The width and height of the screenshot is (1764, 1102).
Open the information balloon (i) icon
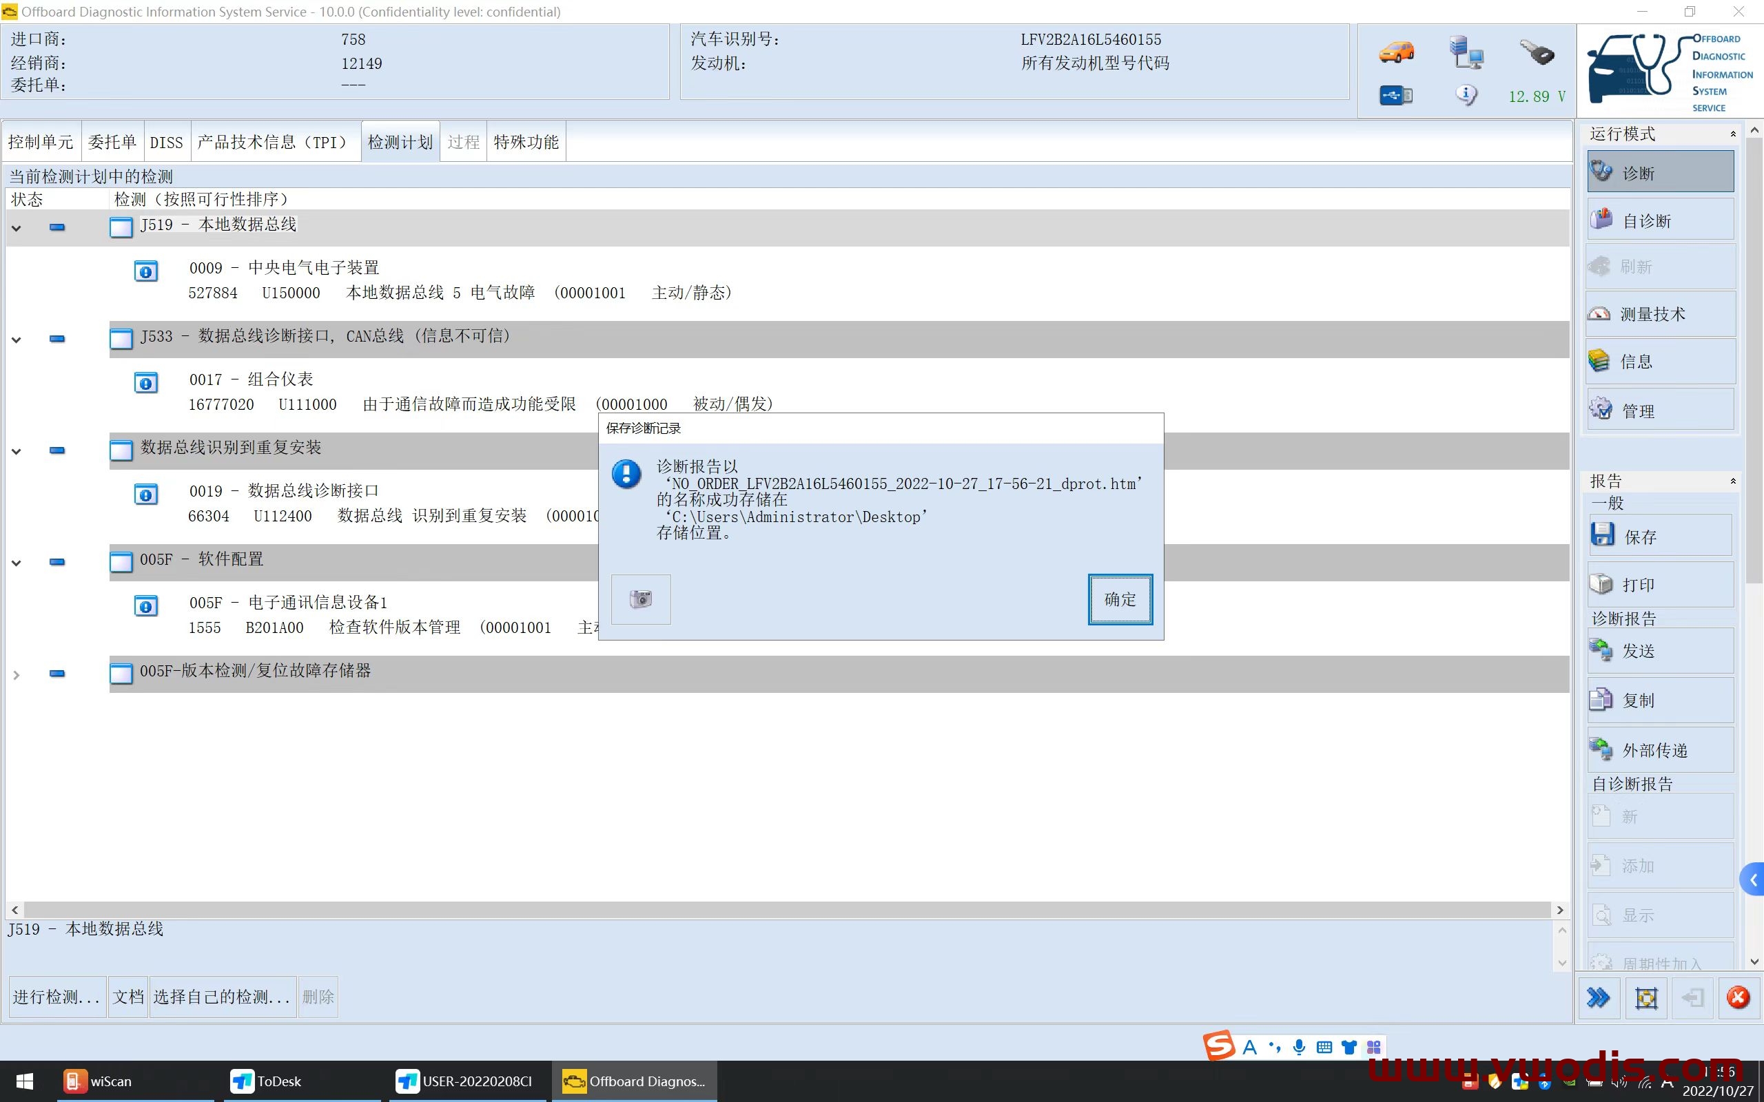point(1466,95)
